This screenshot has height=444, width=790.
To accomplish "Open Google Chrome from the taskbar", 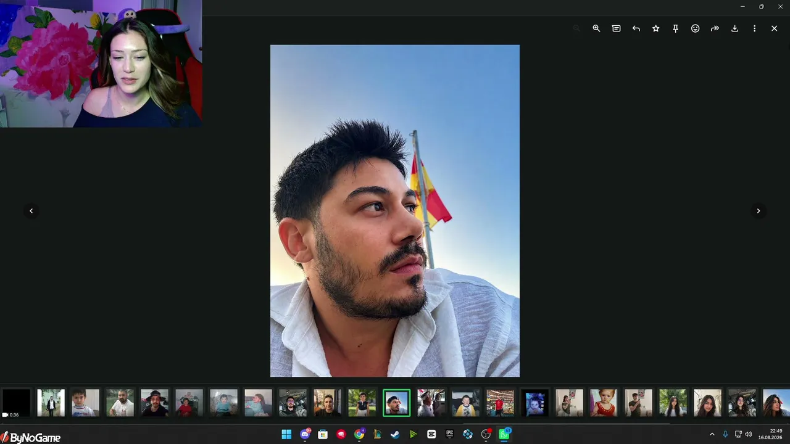I will point(359,434).
